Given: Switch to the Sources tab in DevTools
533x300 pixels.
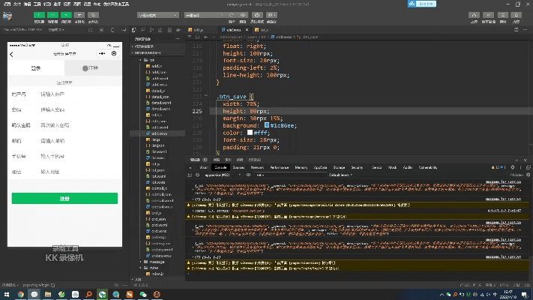Looking at the screenshot, I should (238, 166).
